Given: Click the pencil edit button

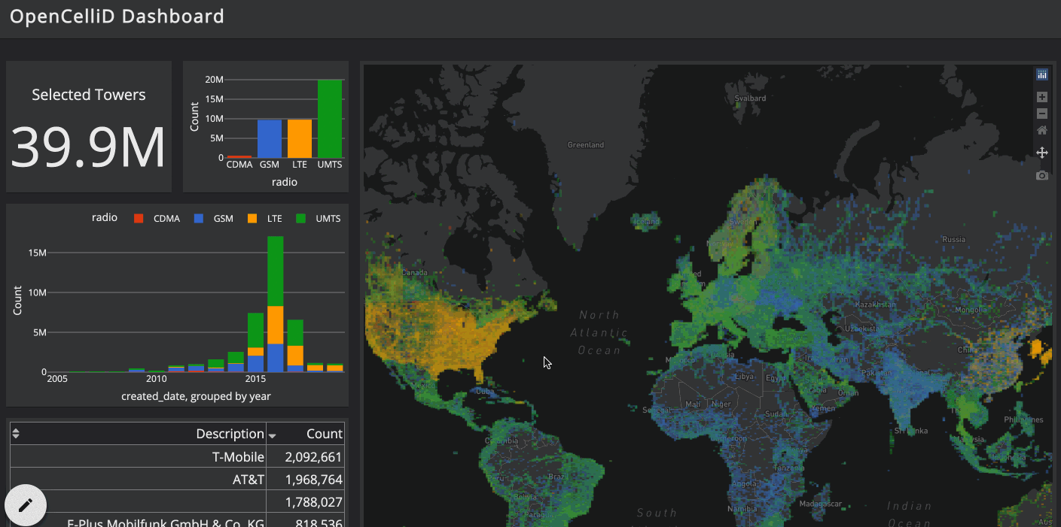Looking at the screenshot, I should pyautogui.click(x=25, y=504).
